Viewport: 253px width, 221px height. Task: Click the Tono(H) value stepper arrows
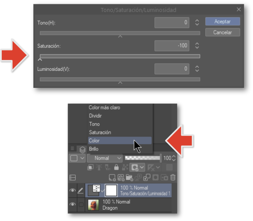pos(197,23)
